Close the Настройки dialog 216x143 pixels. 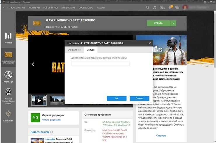pyautogui.click(x=150, y=43)
